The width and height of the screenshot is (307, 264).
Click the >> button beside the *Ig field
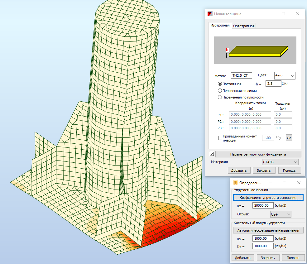pyautogui.click(x=289, y=138)
